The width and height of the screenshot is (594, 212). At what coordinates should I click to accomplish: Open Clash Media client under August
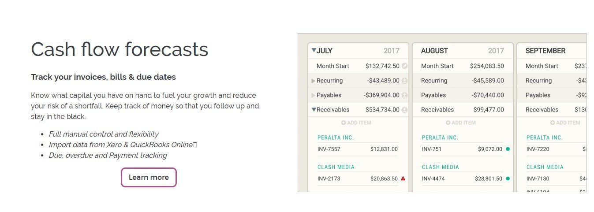tap(440, 167)
